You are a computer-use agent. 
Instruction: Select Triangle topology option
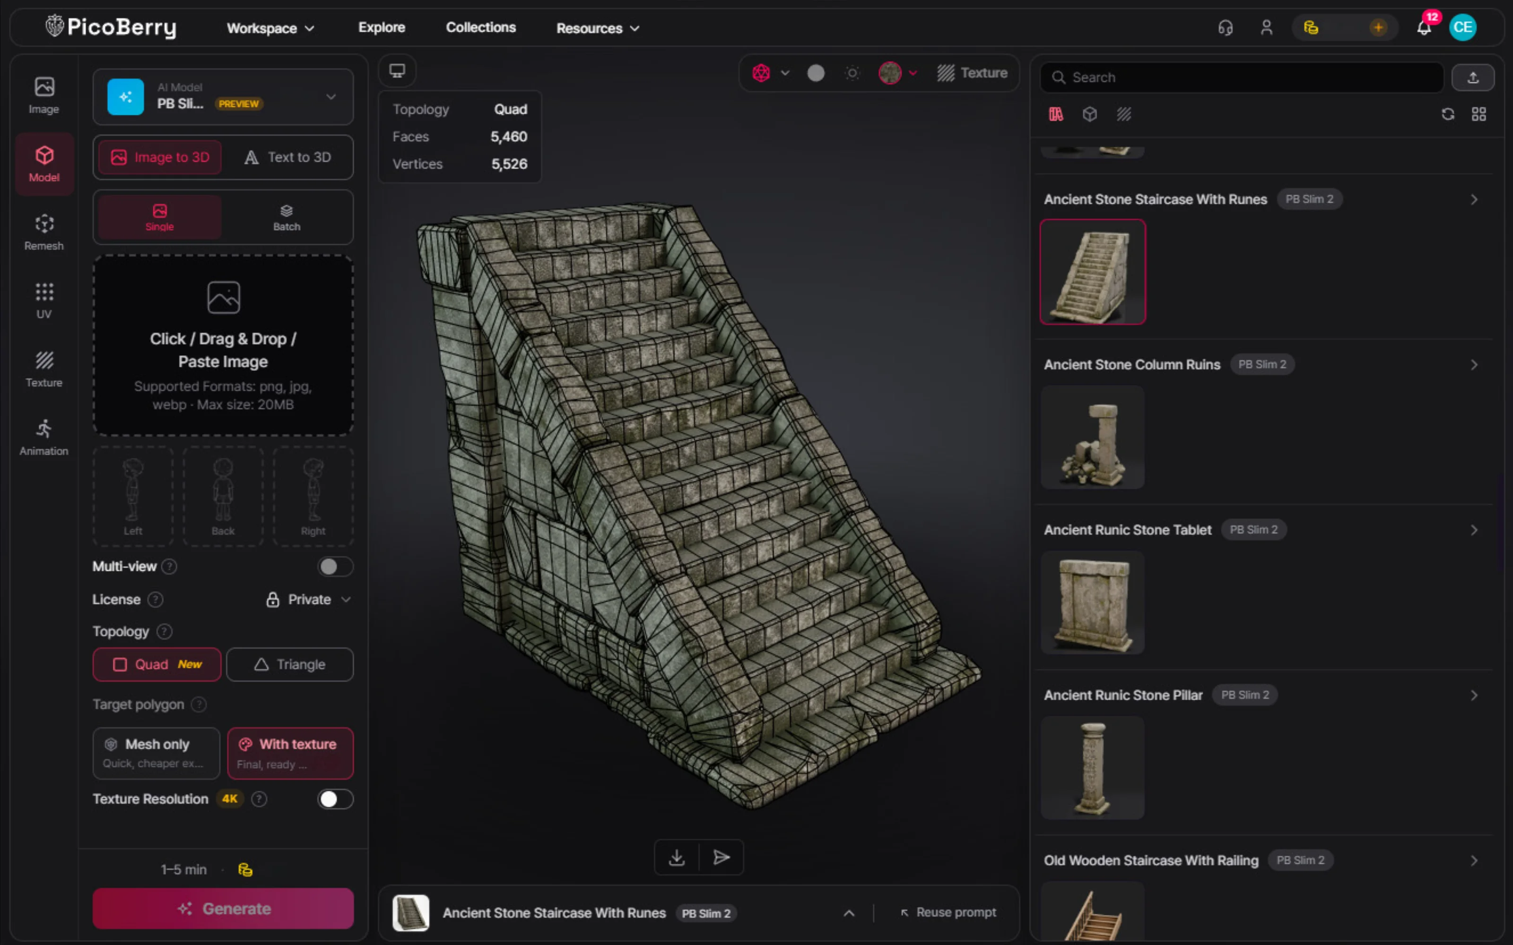(289, 664)
